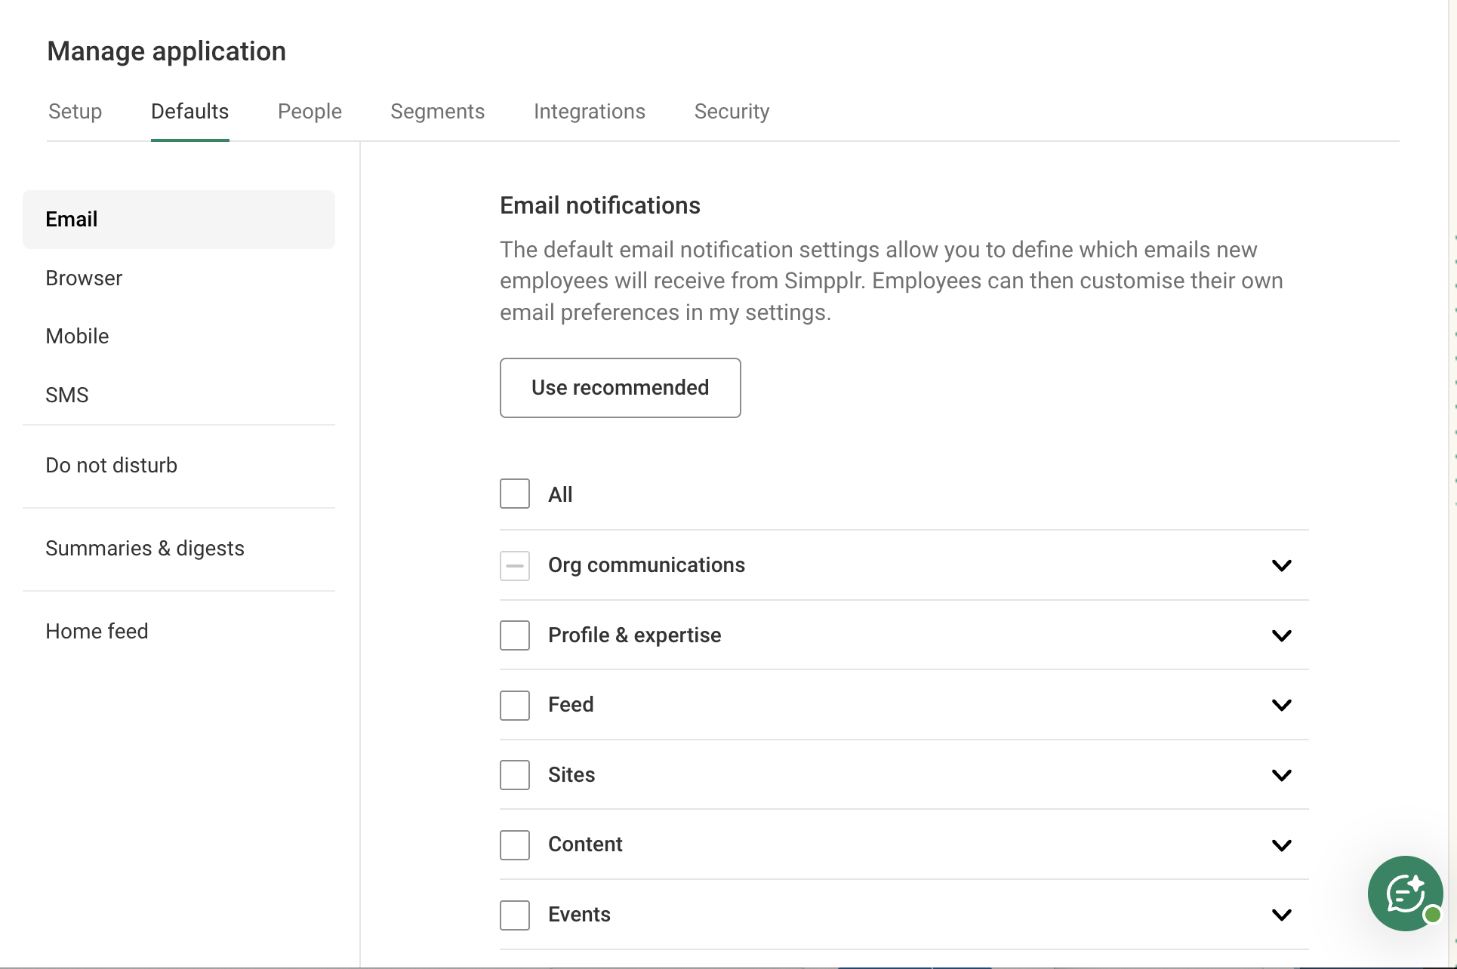Enable the Feed checkbox
This screenshot has height=969, width=1457.
click(515, 705)
